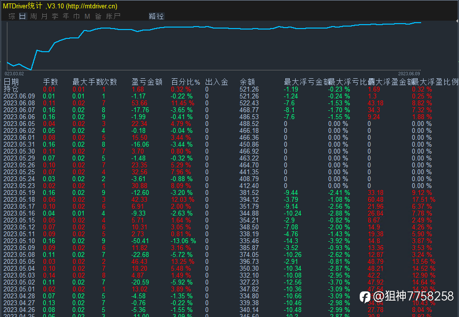
Task: Click the balance curve line chart
Action: [x=214, y=46]
